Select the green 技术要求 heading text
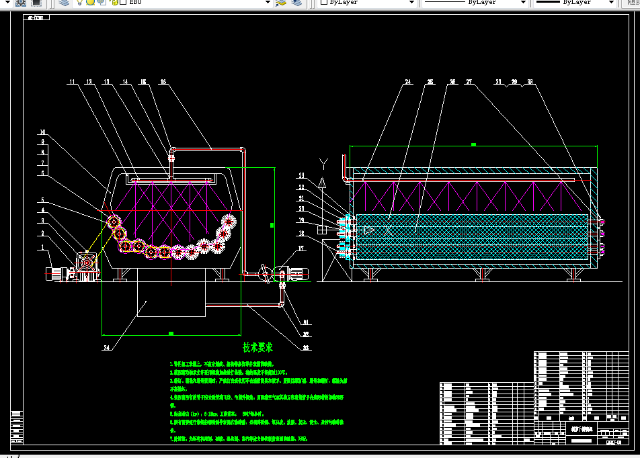 257,347
